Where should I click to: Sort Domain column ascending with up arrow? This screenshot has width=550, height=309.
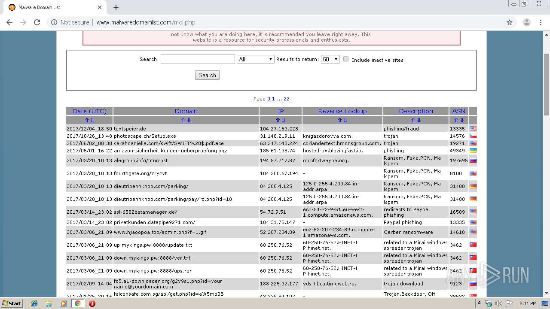183,121
